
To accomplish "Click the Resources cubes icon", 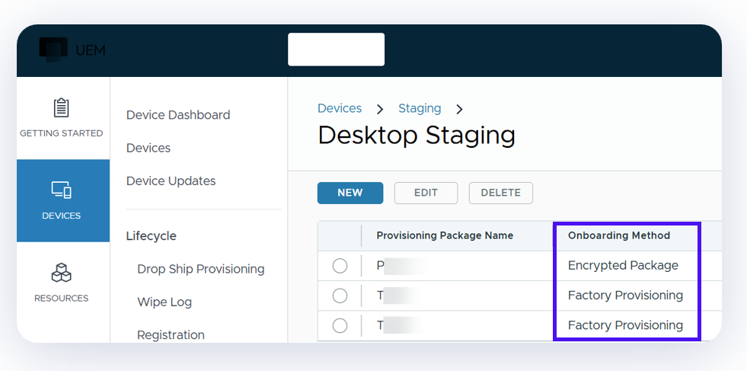I will 61,273.
